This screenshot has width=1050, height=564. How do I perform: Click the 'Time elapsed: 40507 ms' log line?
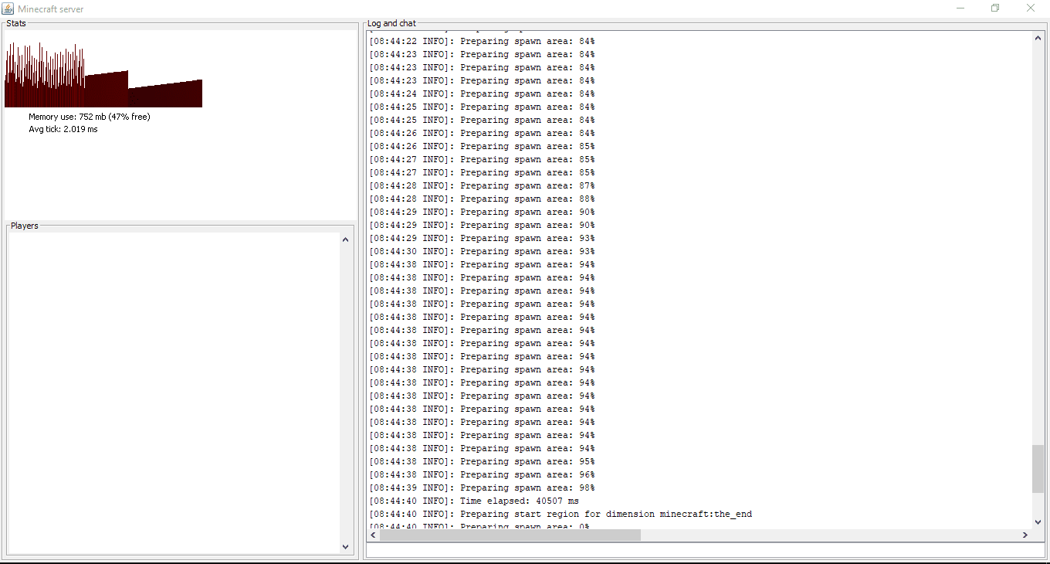pyautogui.click(x=474, y=501)
